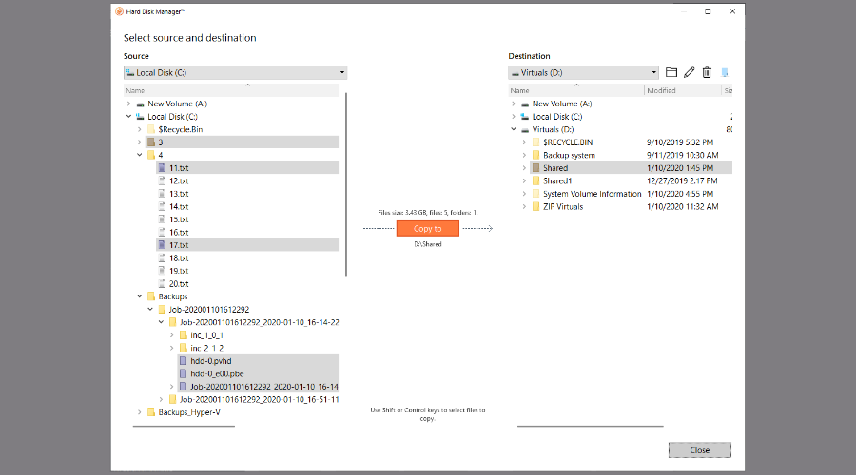Click the blue drive icon in Destination toolbar

pyautogui.click(x=725, y=72)
